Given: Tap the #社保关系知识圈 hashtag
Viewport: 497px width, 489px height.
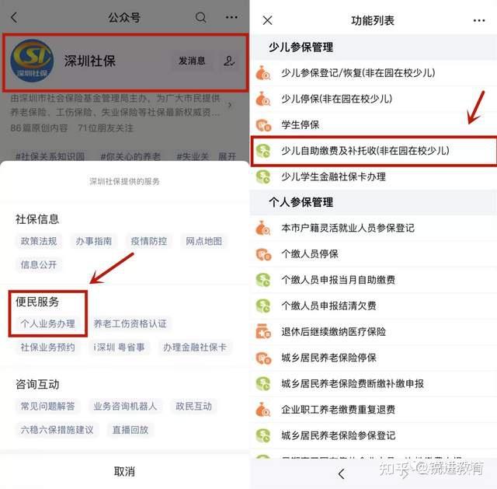Looking at the screenshot, I should (x=50, y=156).
